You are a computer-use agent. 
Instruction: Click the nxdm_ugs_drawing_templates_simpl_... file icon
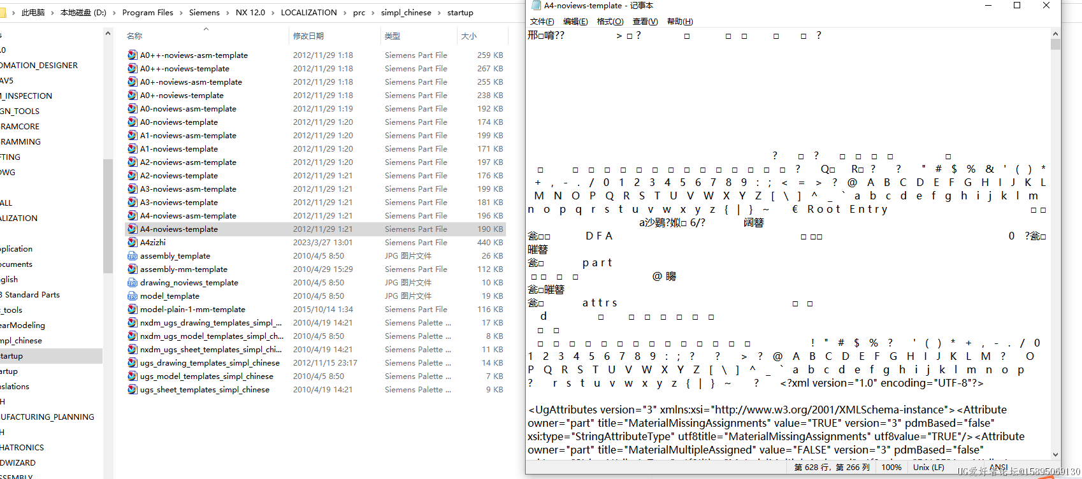click(133, 322)
